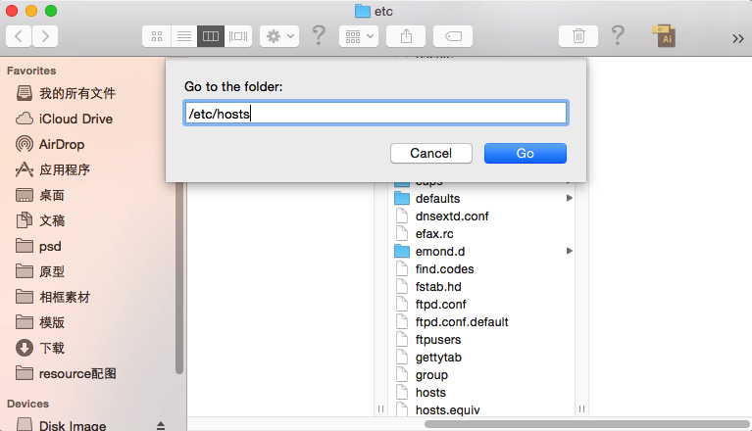Click the Edit Tags button
752x431 pixels.
pyautogui.click(x=453, y=36)
